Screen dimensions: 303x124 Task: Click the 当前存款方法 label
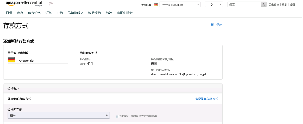89,53
